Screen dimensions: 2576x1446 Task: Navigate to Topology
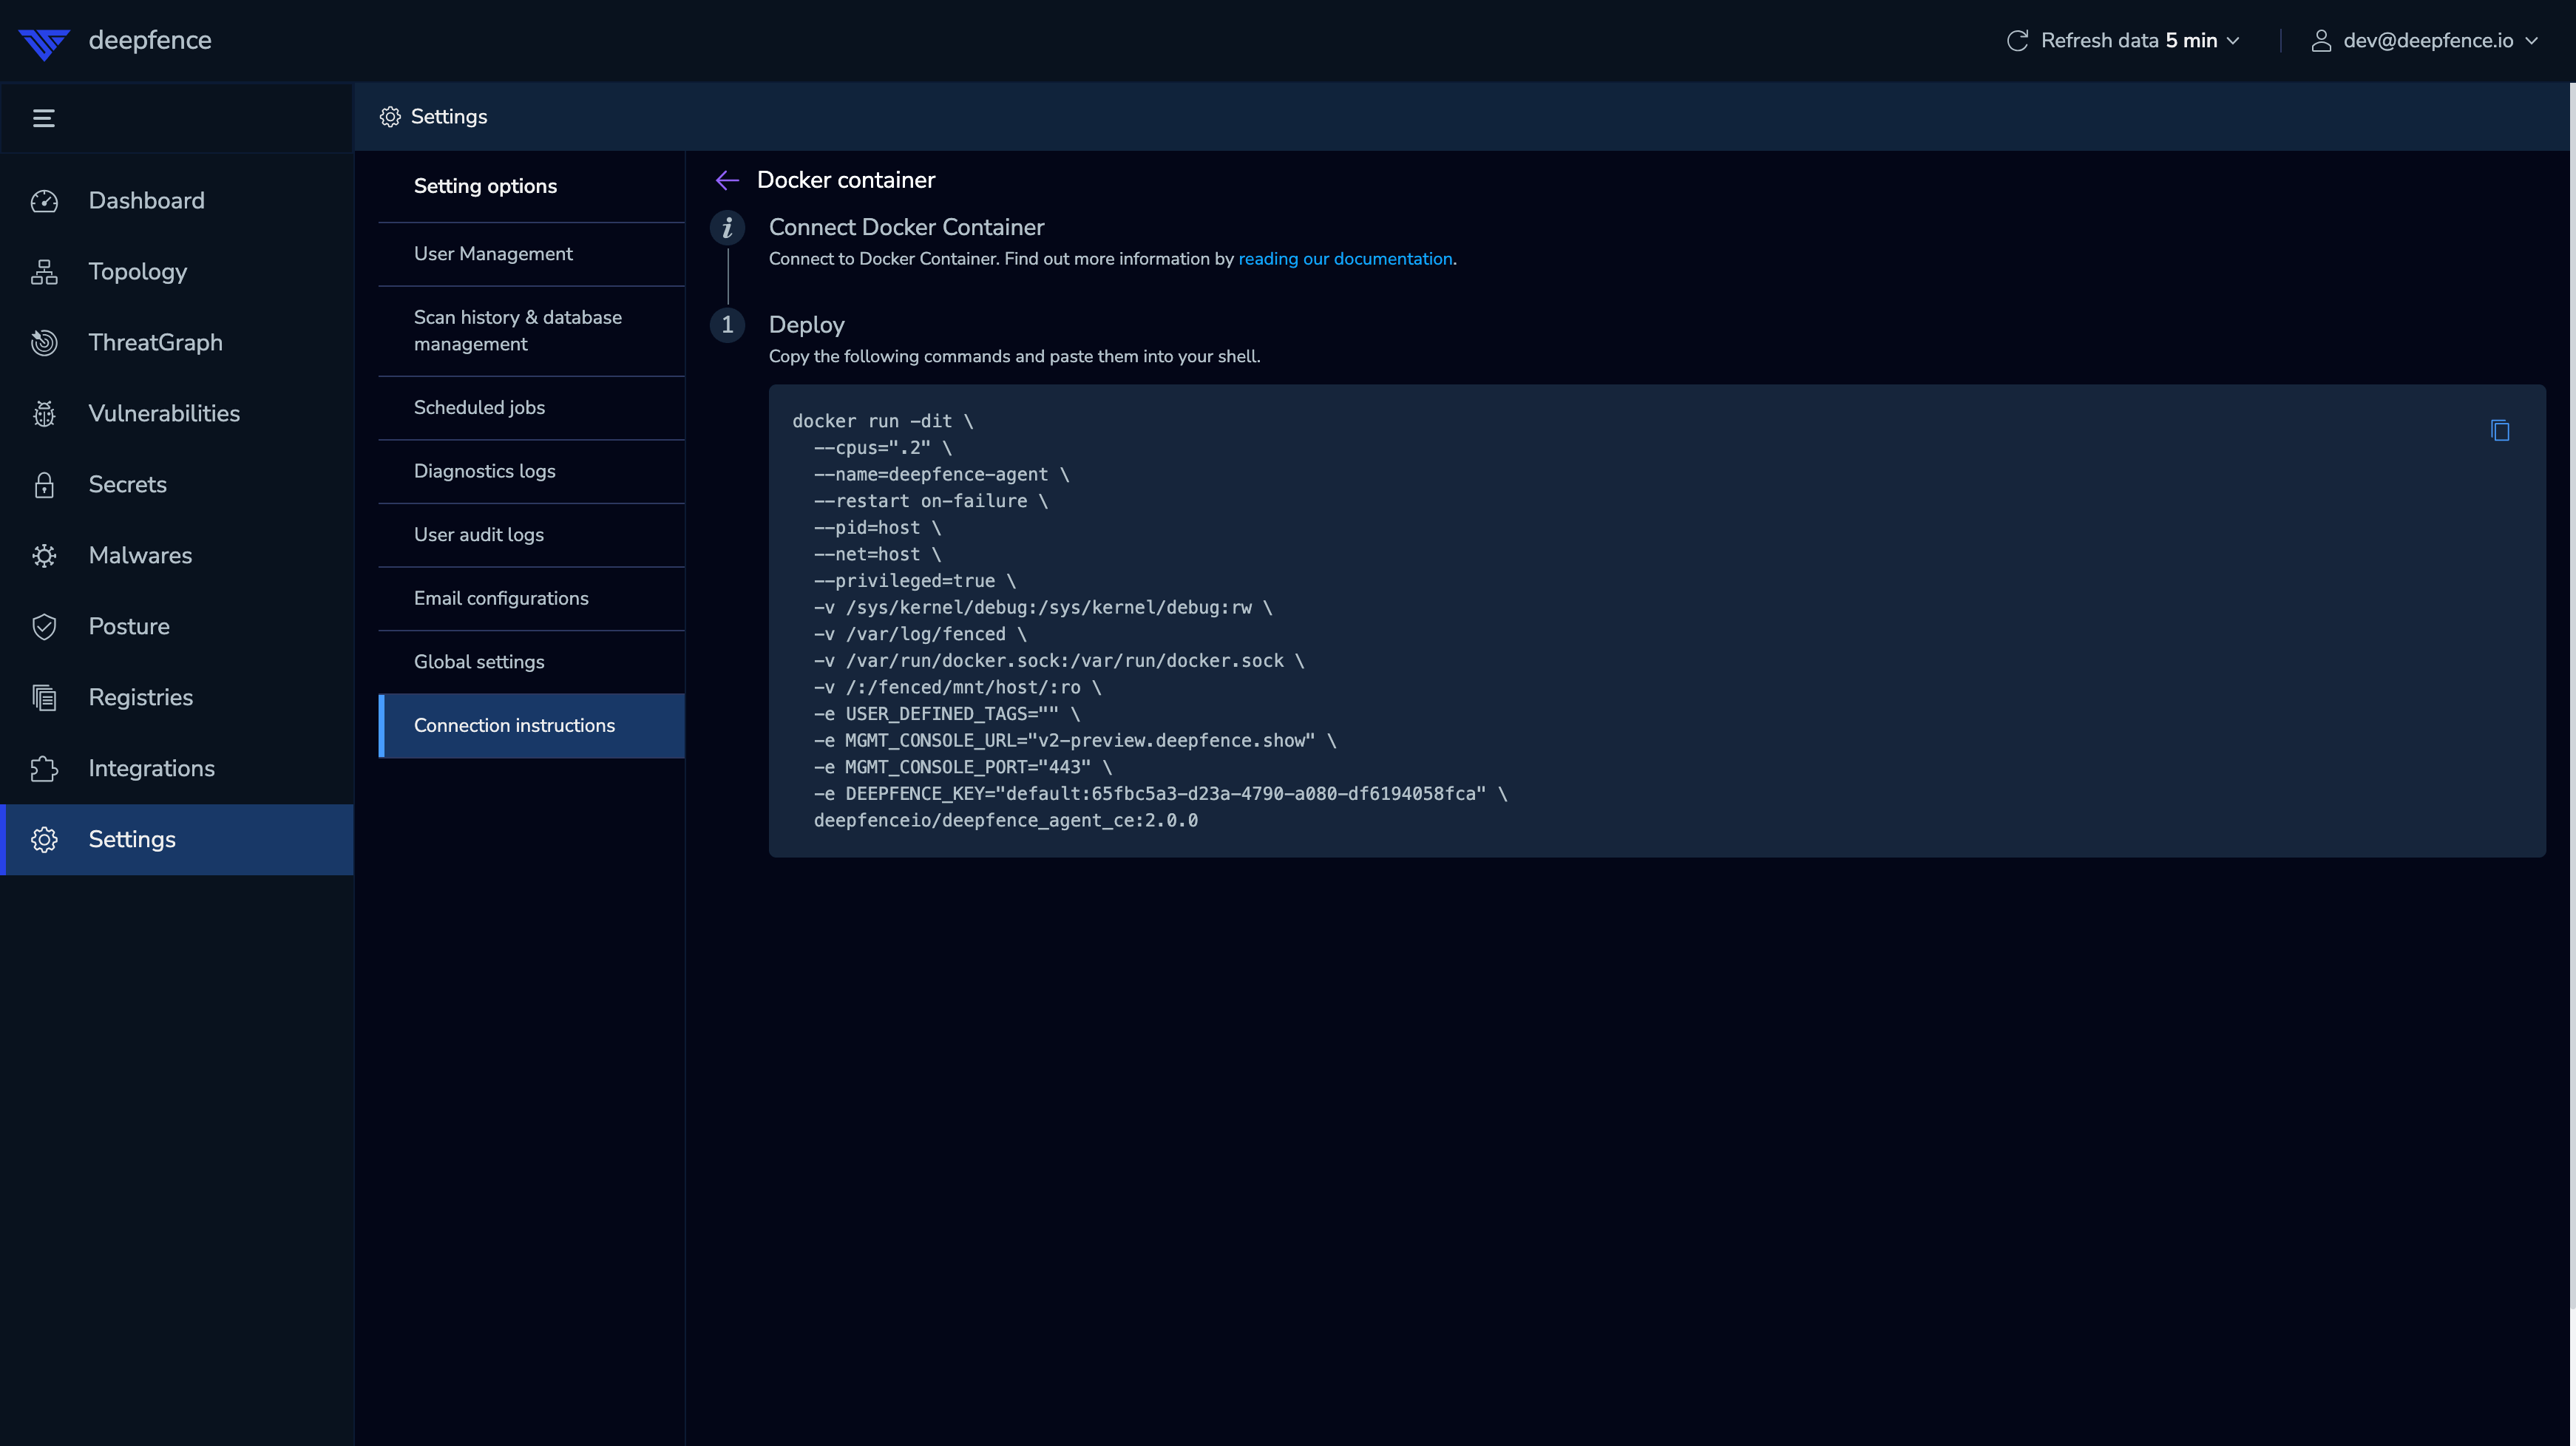click(177, 272)
